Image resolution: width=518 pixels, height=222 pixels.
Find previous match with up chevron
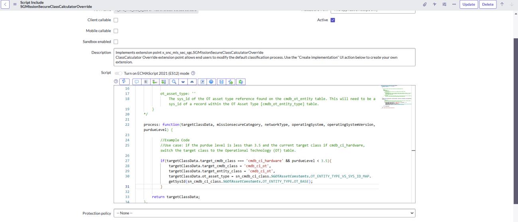pyautogui.click(x=192, y=81)
